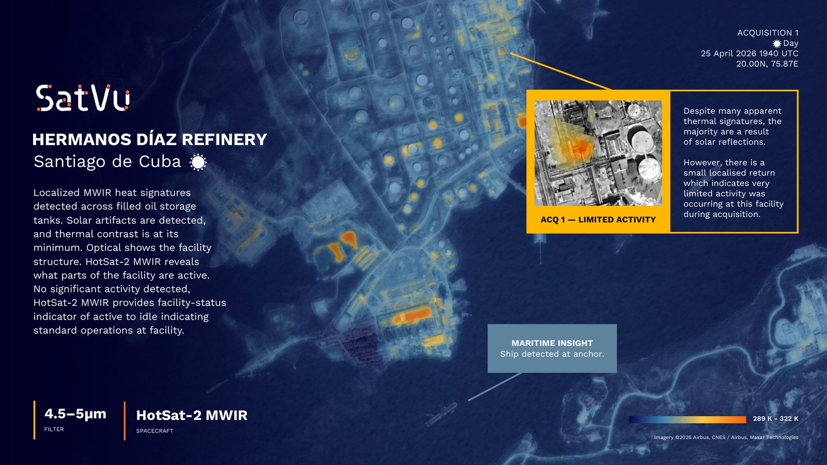Click the SPACECRAFT label
The image size is (827, 465).
pyautogui.click(x=155, y=431)
